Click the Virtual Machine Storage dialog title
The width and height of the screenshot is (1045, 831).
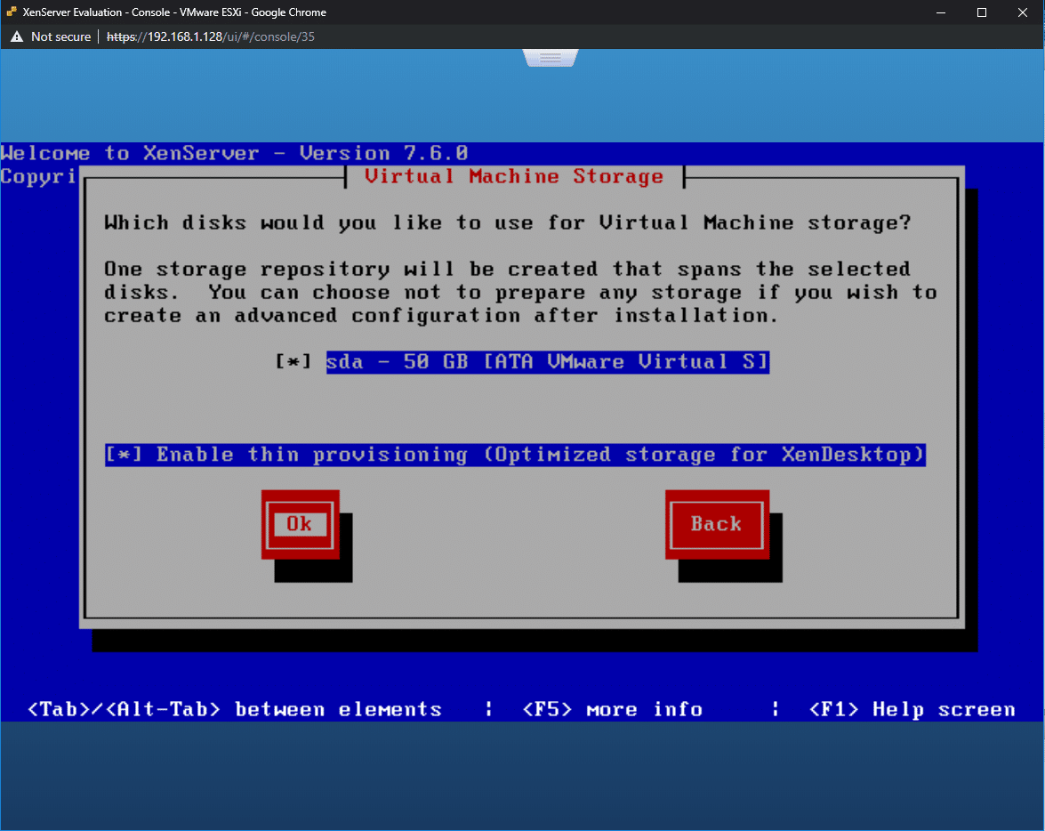[x=515, y=177]
